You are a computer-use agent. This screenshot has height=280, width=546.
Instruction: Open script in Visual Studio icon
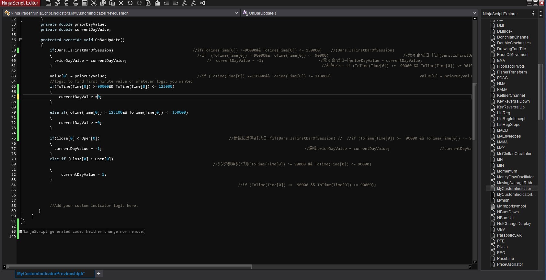click(203, 3)
